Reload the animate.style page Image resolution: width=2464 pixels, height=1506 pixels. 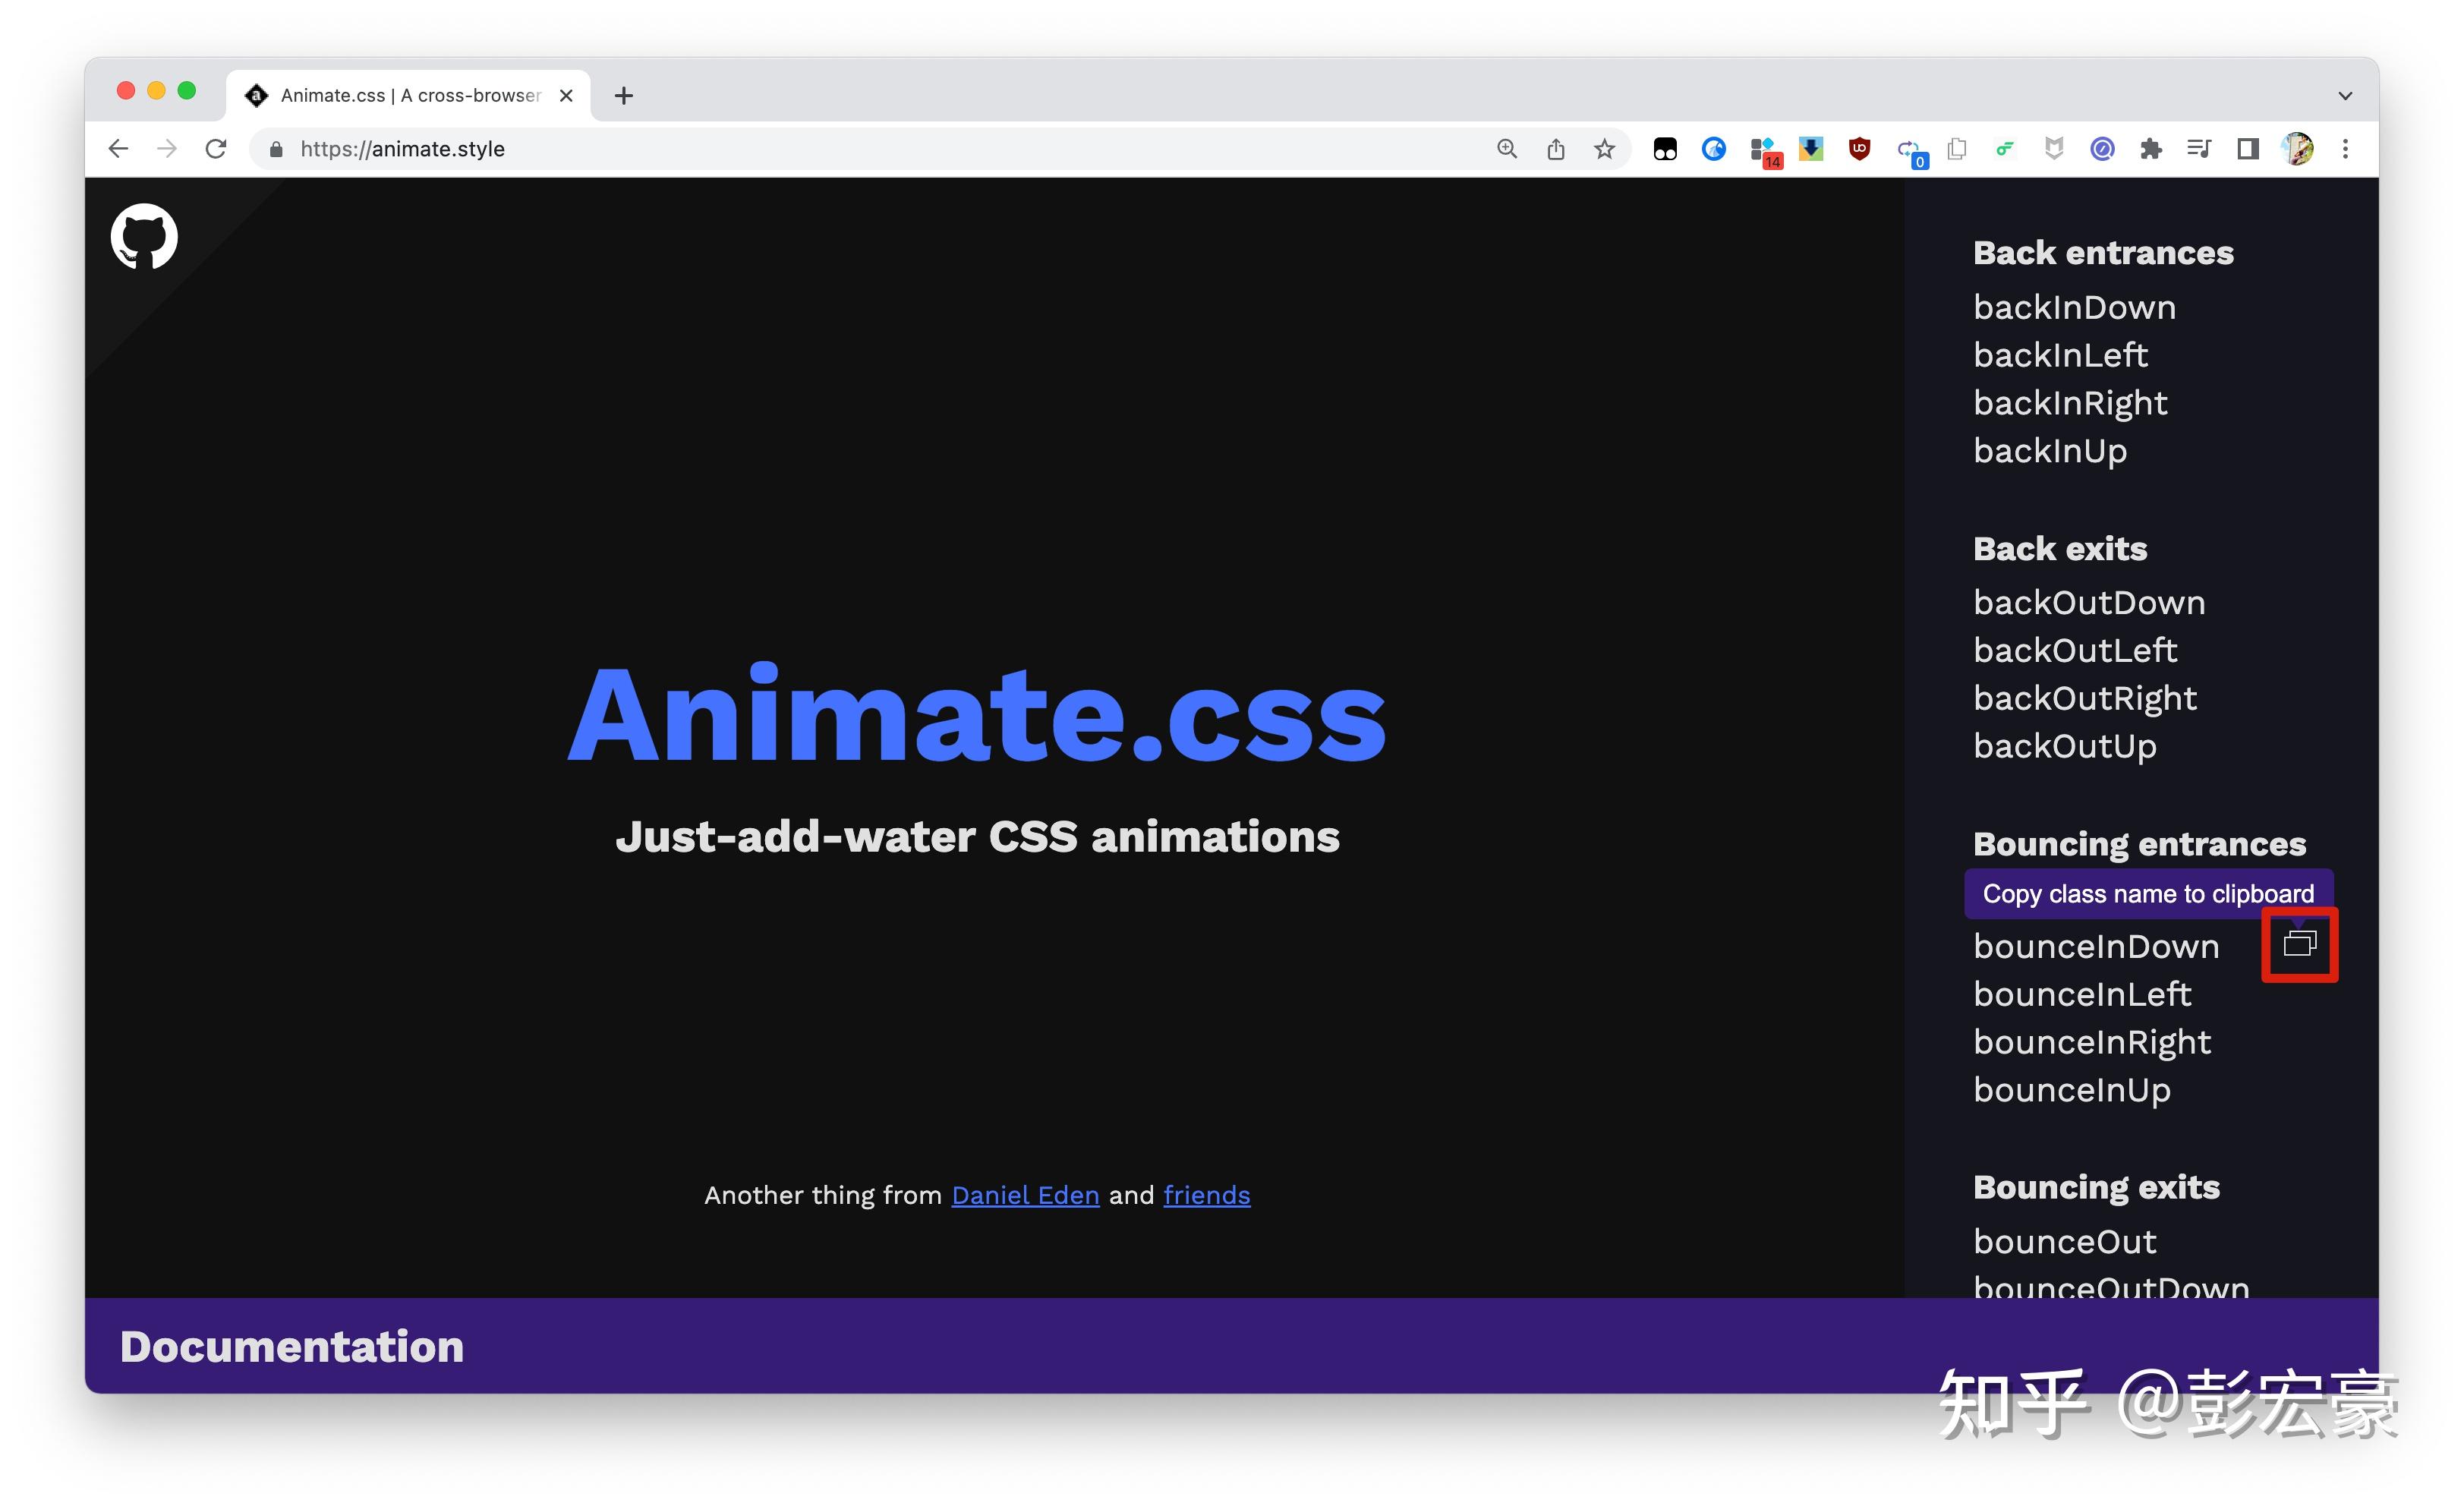tap(216, 149)
